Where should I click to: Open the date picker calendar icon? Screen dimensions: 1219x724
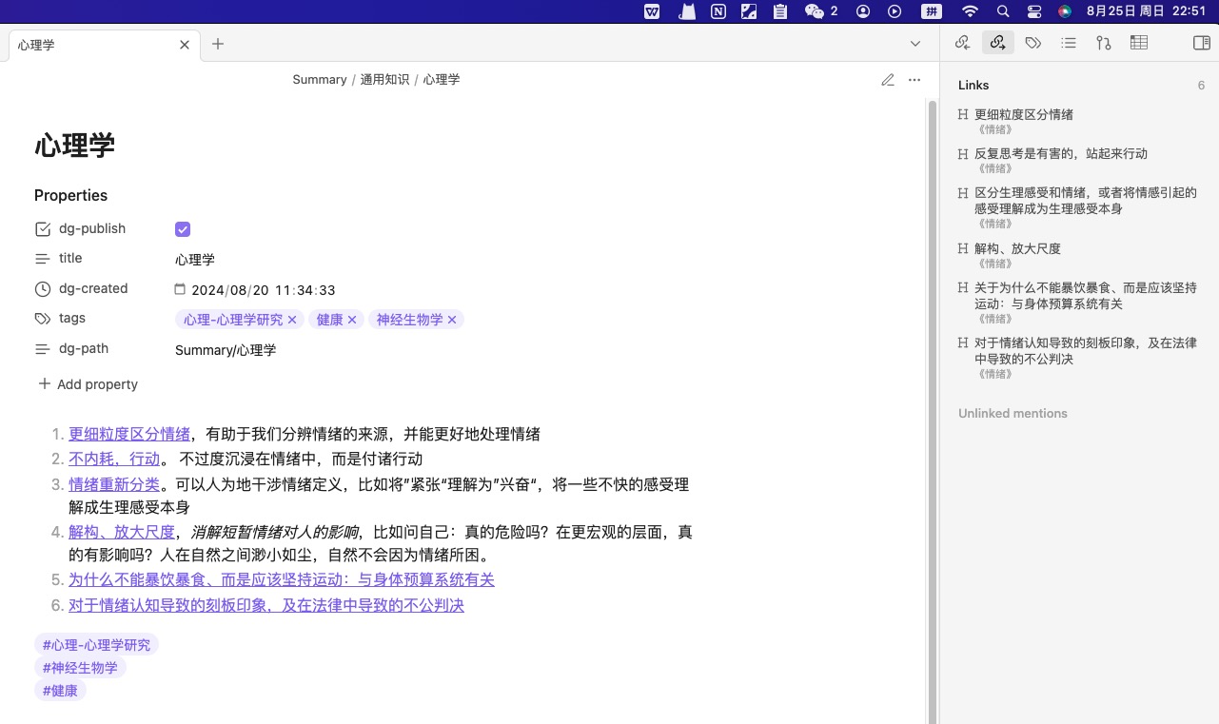point(180,289)
